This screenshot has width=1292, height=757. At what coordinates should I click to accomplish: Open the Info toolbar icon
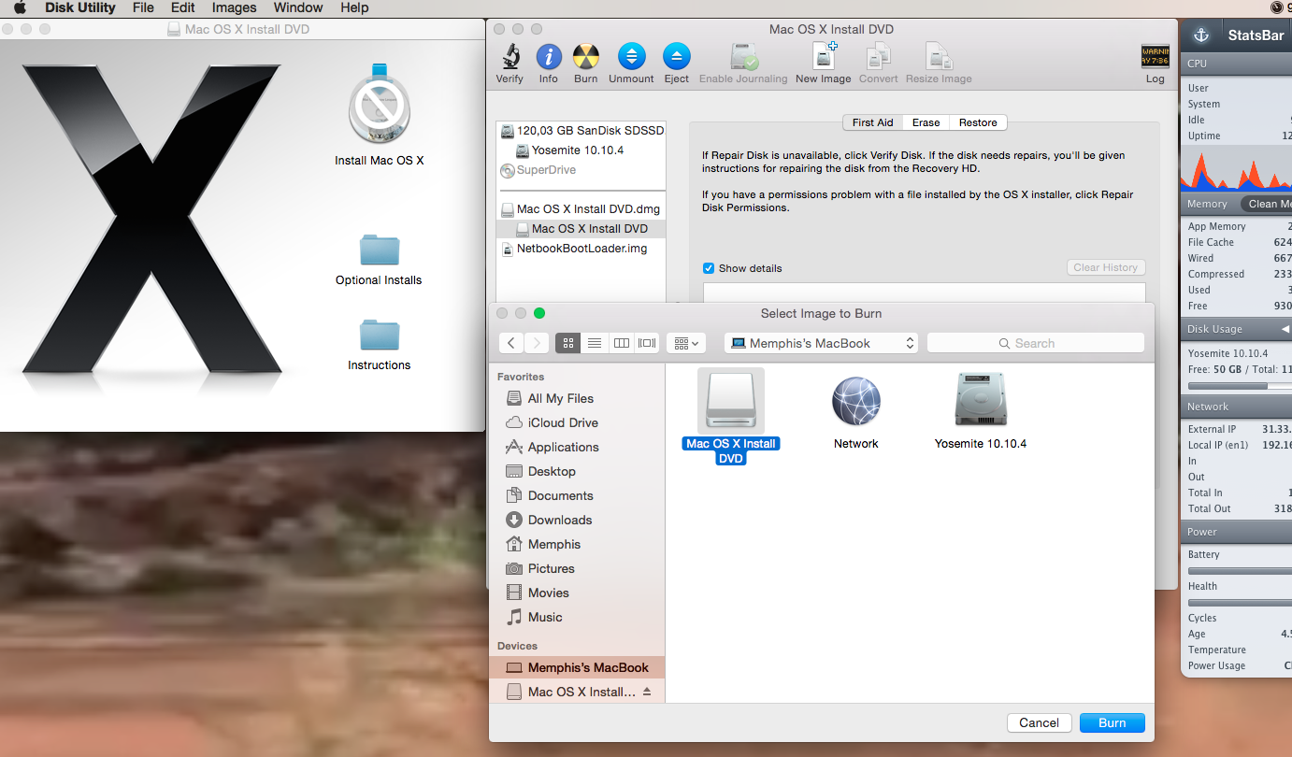(x=549, y=57)
